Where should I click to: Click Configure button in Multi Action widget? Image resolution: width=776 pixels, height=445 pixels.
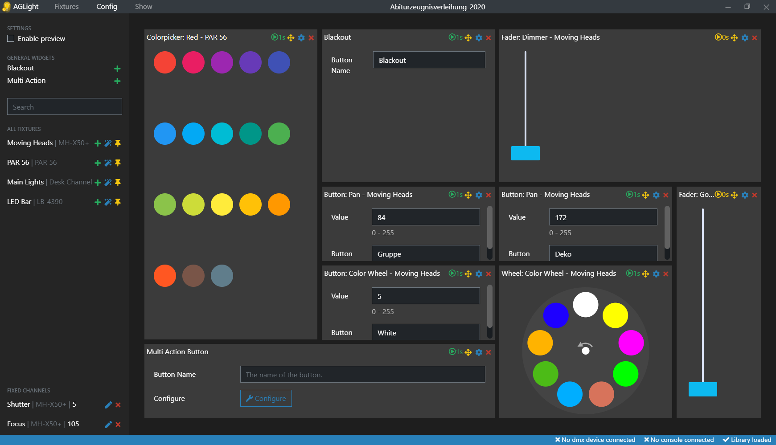point(266,398)
